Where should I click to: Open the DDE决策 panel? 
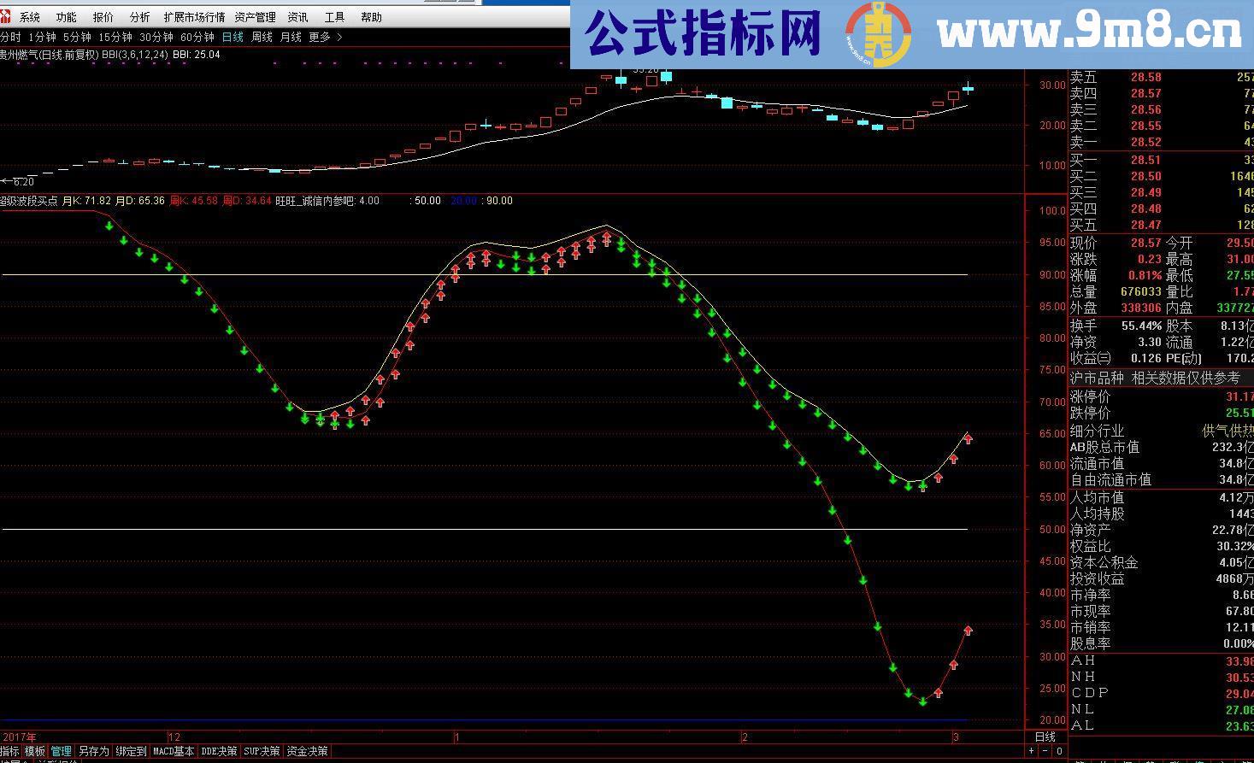(219, 750)
